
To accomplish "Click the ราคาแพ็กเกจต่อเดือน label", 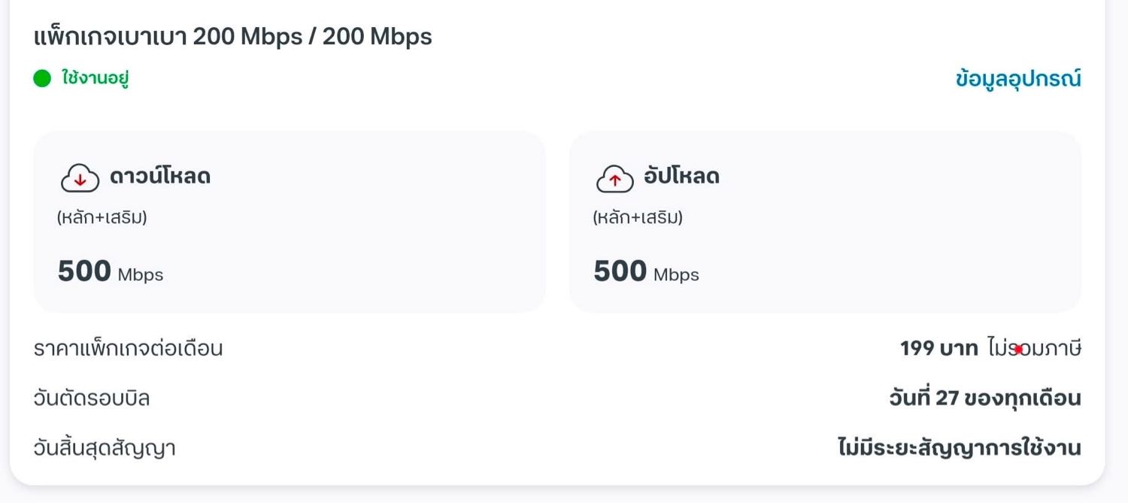I will tap(129, 349).
